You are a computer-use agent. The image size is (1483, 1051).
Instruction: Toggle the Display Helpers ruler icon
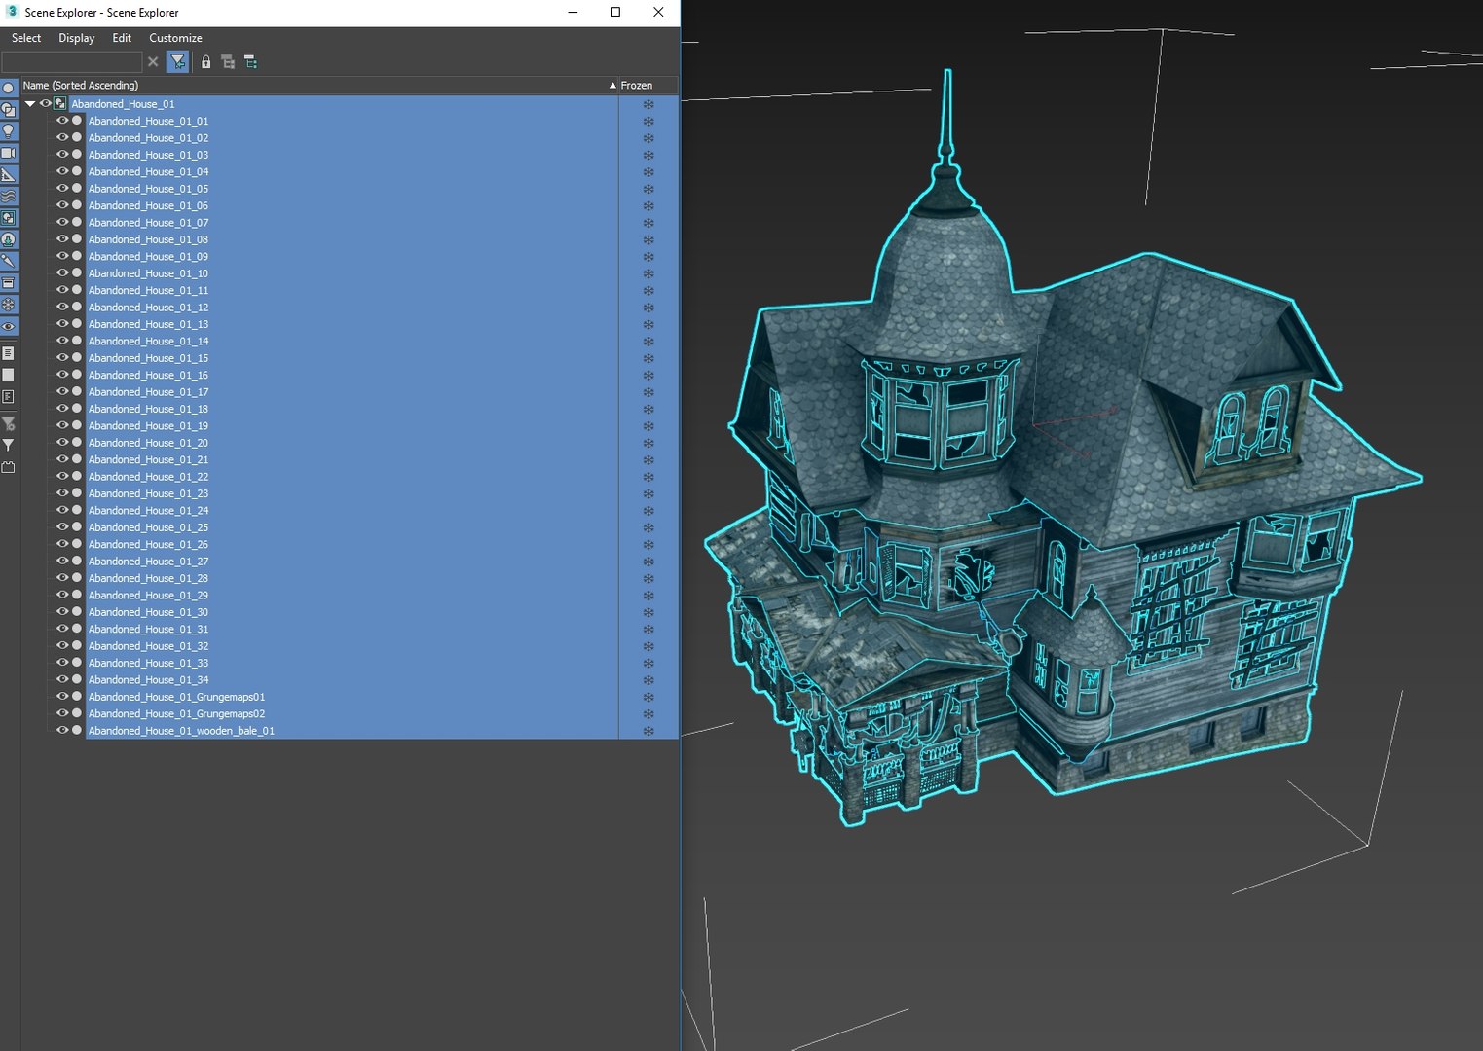9,175
